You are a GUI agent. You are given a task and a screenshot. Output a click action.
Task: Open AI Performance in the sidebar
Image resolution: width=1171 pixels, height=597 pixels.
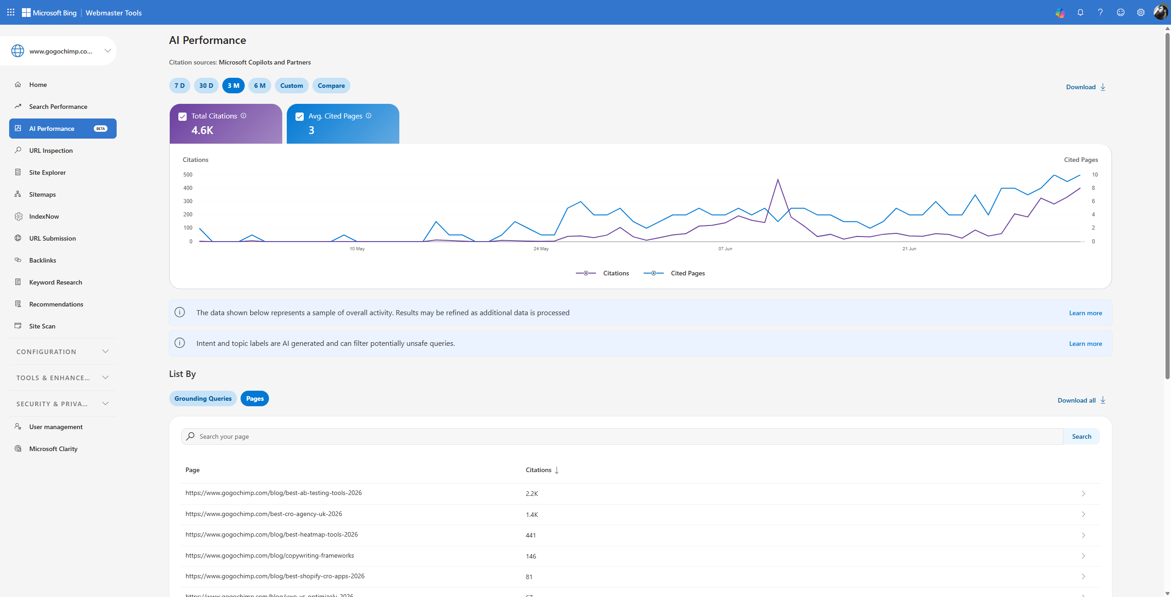tap(63, 129)
